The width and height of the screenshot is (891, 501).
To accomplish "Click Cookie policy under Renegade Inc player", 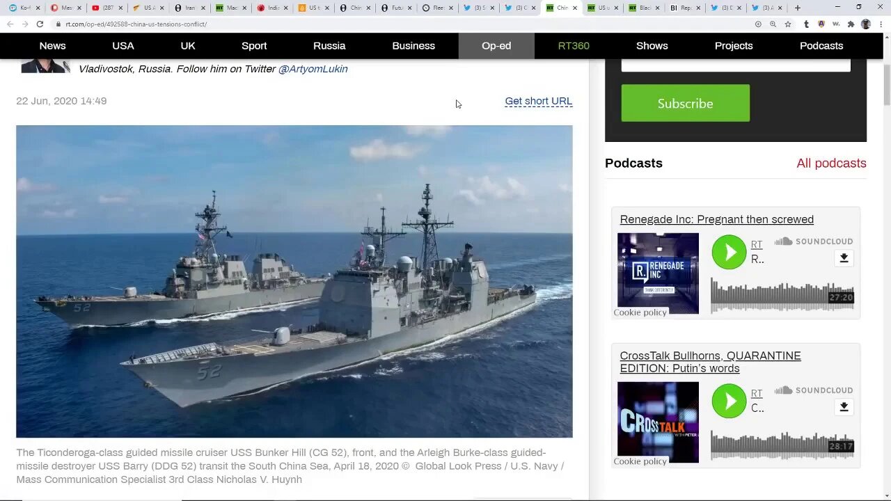I will coord(640,312).
